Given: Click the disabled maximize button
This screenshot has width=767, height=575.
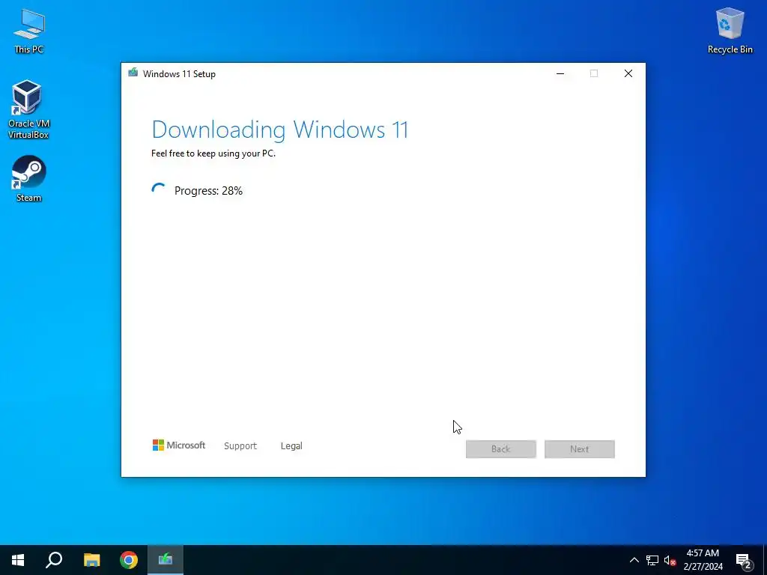Looking at the screenshot, I should (x=594, y=73).
